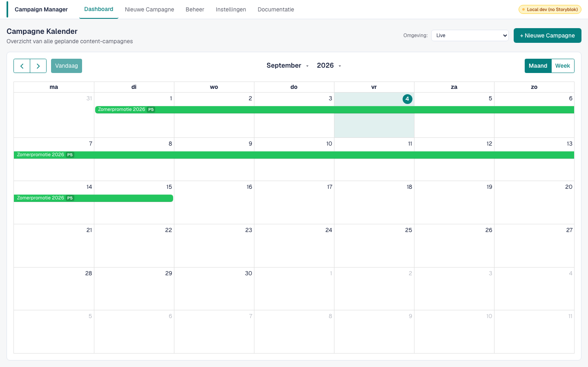Select September 24 in the calendar
Viewport: 588px width, 367px height.
click(294, 246)
